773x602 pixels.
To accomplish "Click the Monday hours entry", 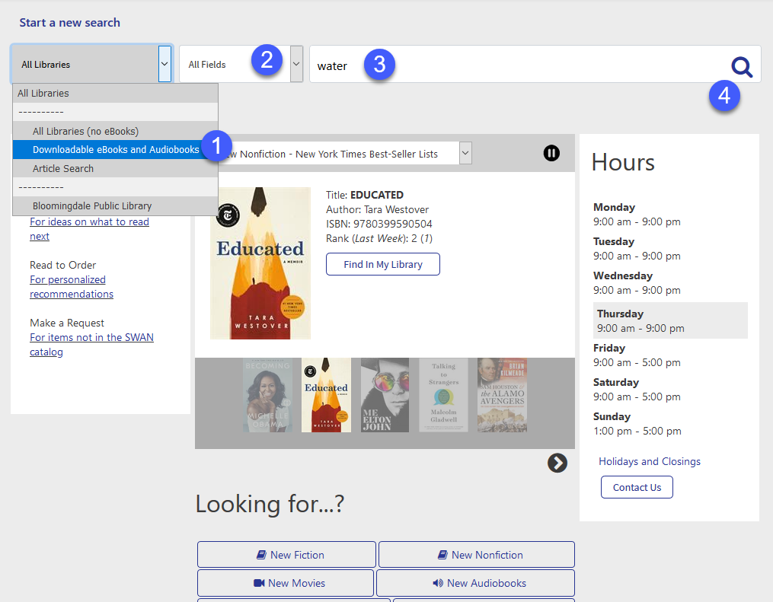I will 637,215.
